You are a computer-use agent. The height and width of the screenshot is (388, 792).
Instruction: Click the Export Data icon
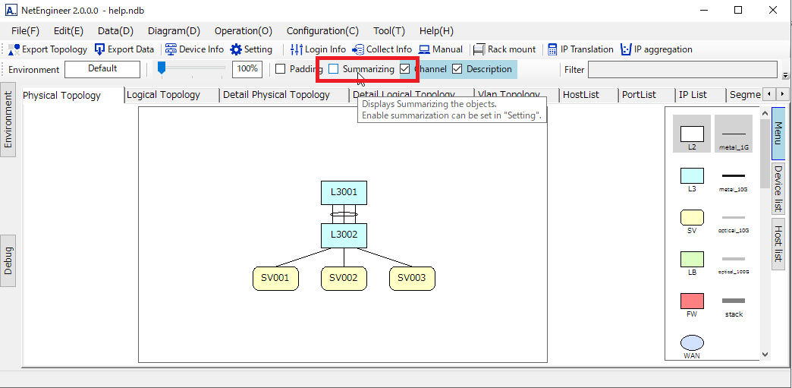coord(100,49)
